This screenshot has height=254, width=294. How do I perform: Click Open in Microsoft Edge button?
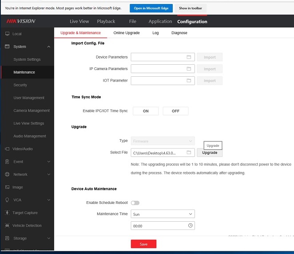[151, 8]
